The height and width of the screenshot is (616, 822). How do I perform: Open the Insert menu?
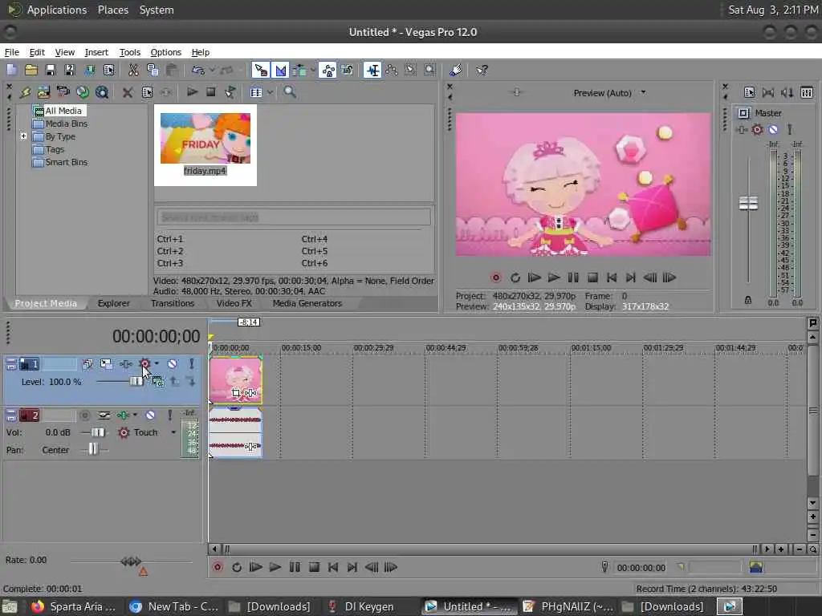[x=96, y=52]
